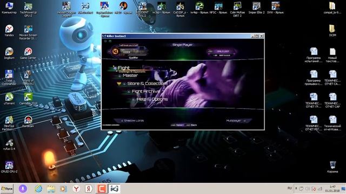Open Total Commander desktop icon
346x194 pixels.
pyautogui.click(x=9, y=78)
